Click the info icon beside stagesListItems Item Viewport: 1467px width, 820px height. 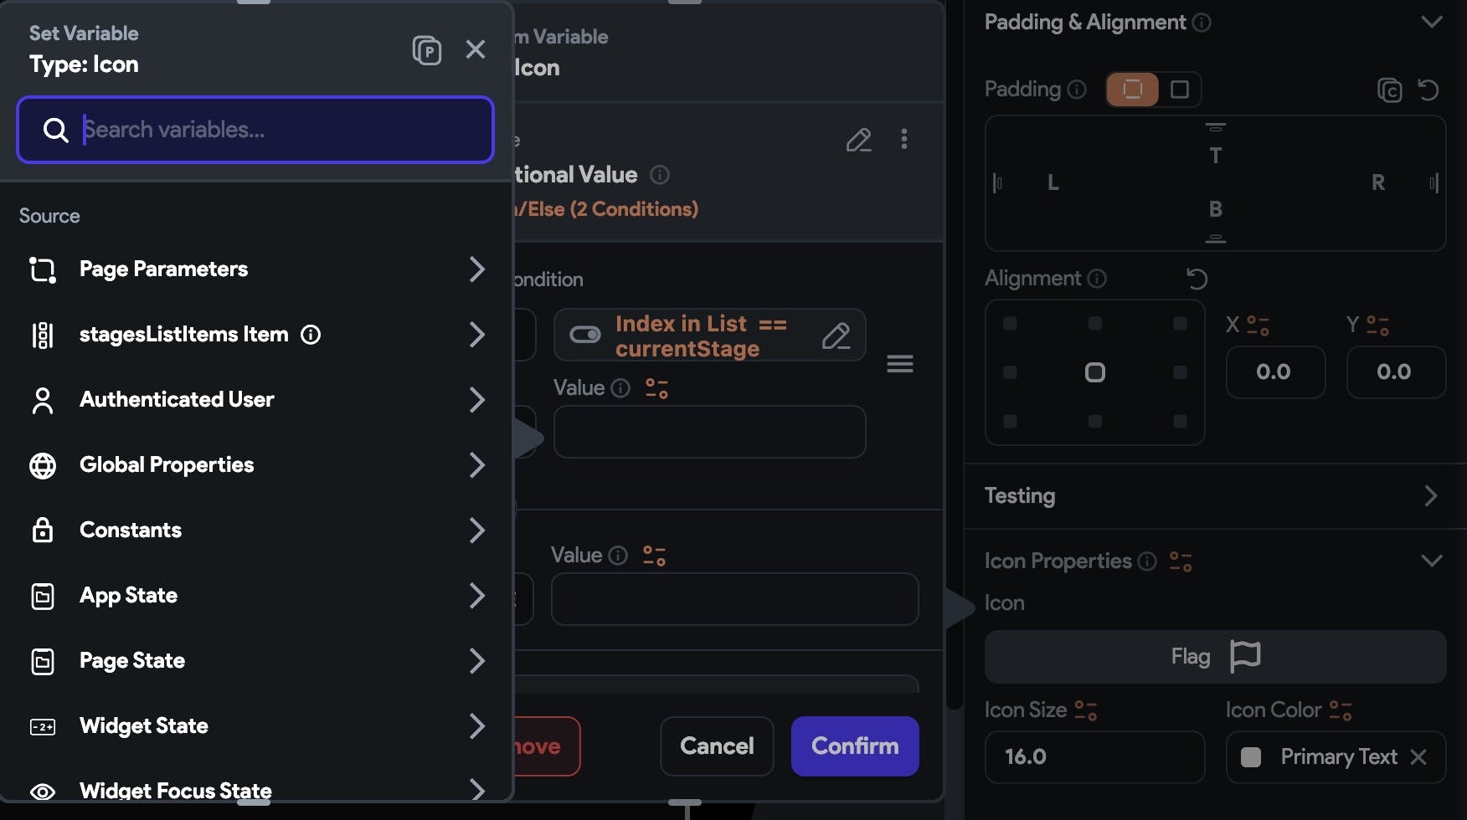pyautogui.click(x=311, y=335)
